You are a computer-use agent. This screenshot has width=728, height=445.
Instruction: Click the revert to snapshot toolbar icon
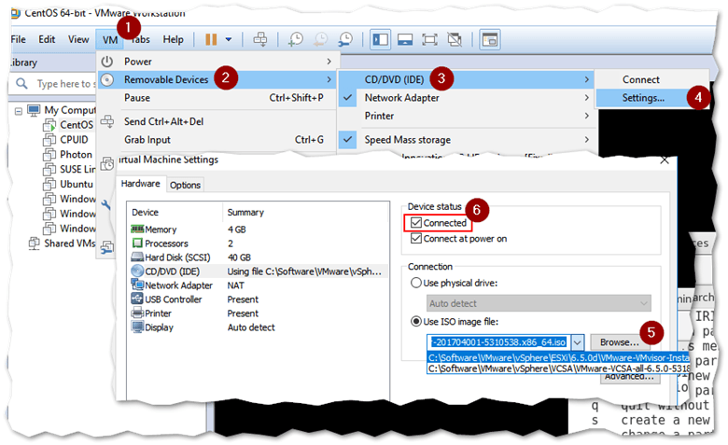coord(320,39)
